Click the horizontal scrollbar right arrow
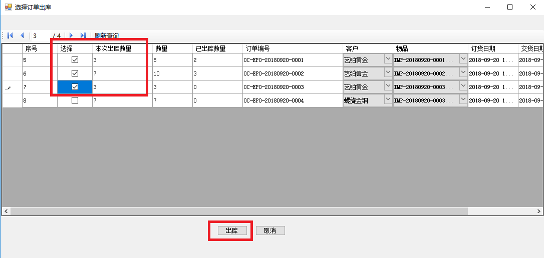544x258 pixels. point(538,211)
